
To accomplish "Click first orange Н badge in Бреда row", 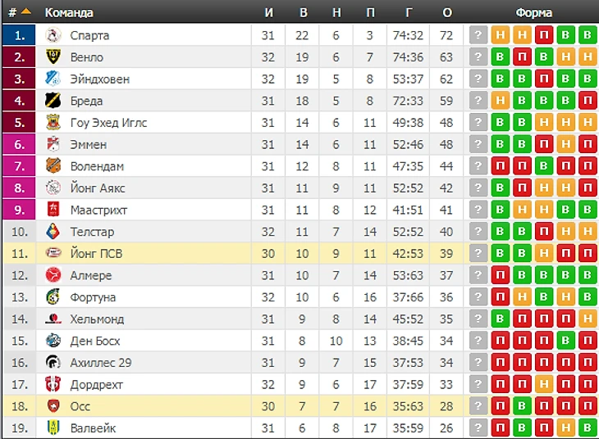I will [500, 101].
